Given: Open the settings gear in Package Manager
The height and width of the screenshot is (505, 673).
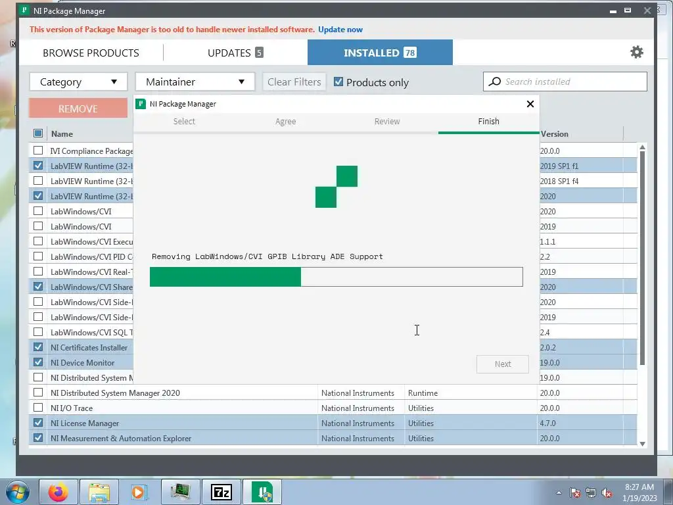Looking at the screenshot, I should (x=636, y=52).
